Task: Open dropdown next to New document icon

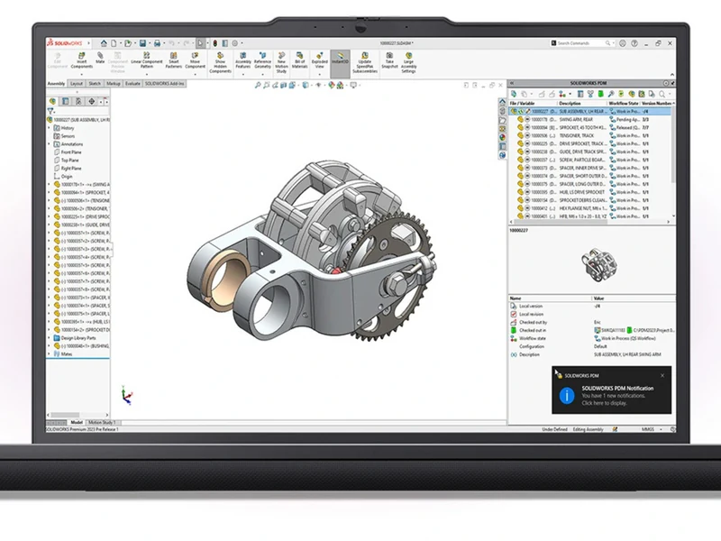Action: click(x=121, y=43)
